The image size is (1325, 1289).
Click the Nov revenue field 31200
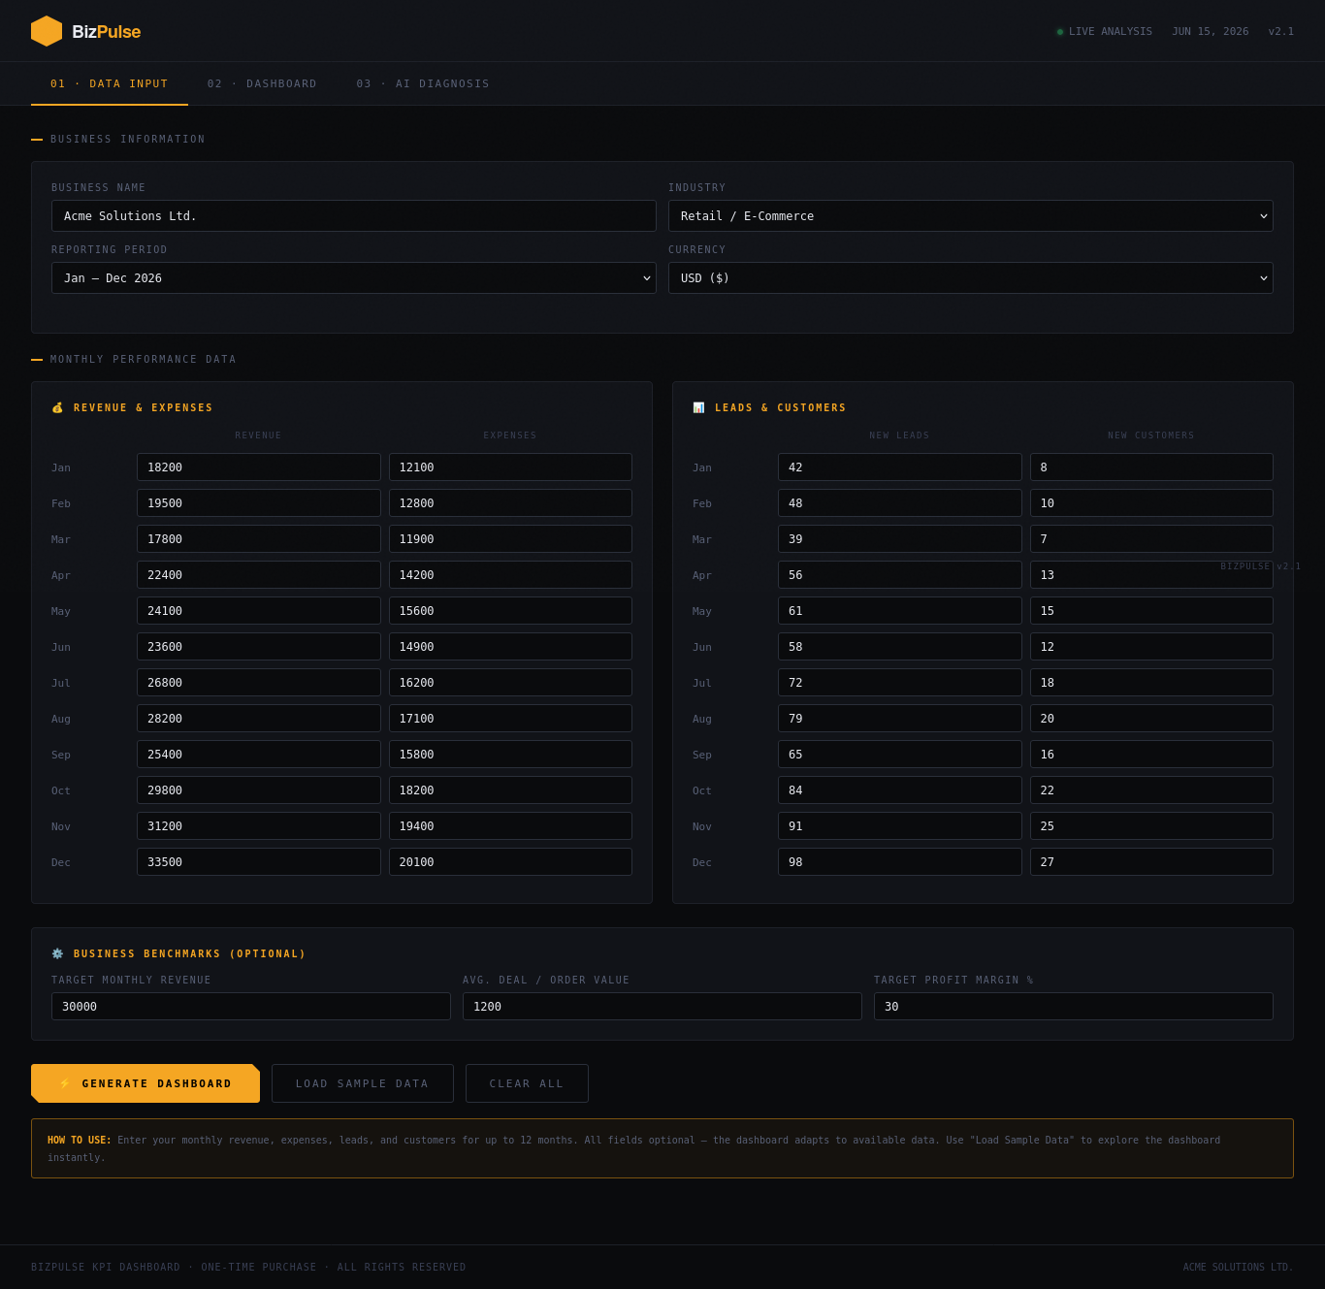258,826
